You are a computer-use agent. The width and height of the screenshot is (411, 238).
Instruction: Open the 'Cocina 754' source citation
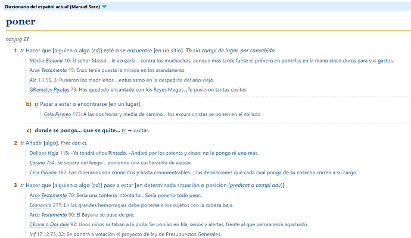tap(42, 163)
